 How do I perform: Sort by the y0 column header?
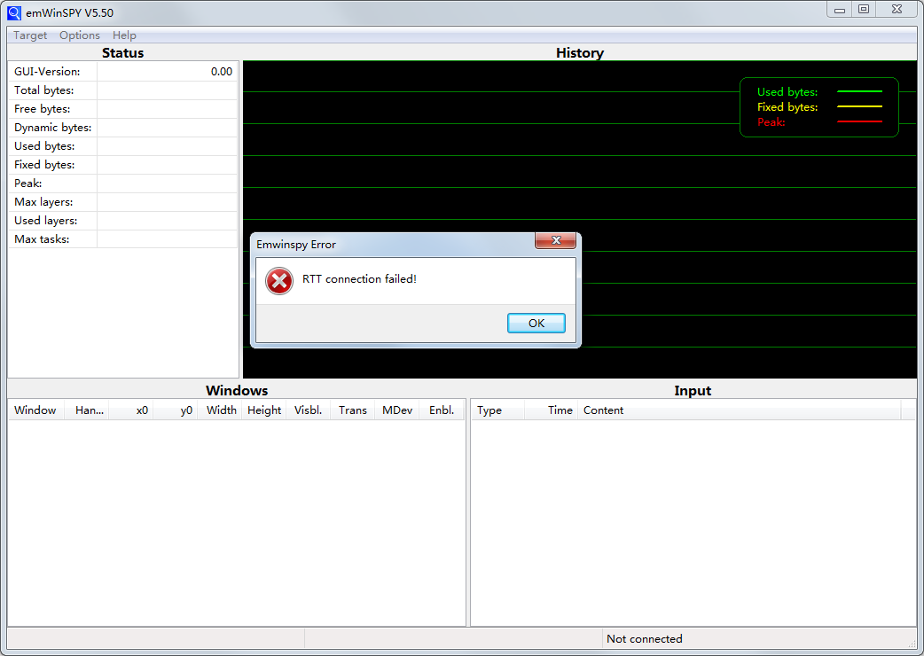tap(176, 410)
